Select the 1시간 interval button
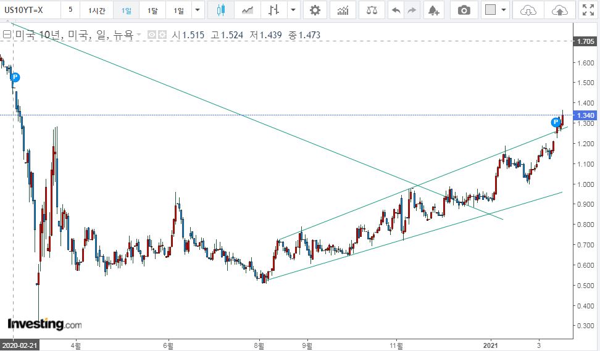The height and width of the screenshot is (351, 600). pyautogui.click(x=97, y=10)
